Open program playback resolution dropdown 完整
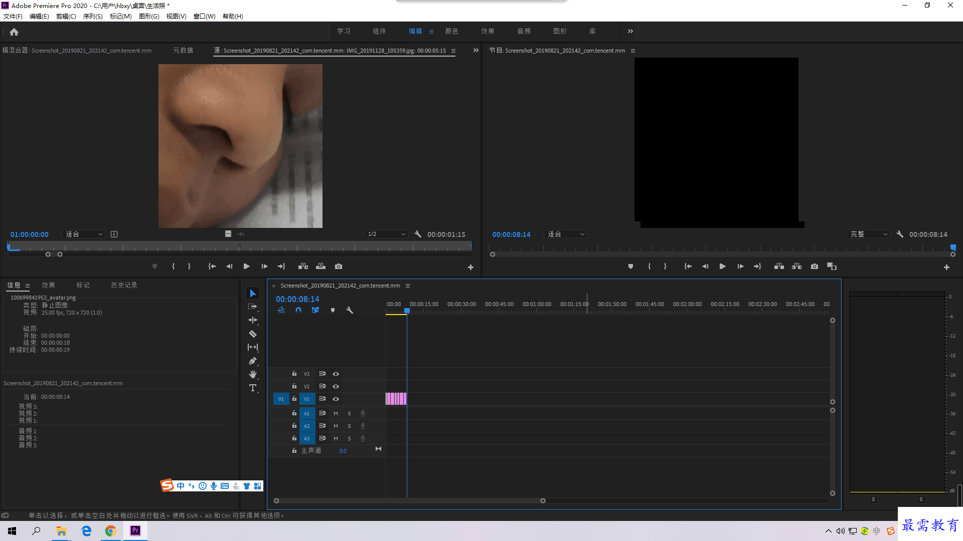Viewport: 963px width, 541px height. tap(869, 234)
